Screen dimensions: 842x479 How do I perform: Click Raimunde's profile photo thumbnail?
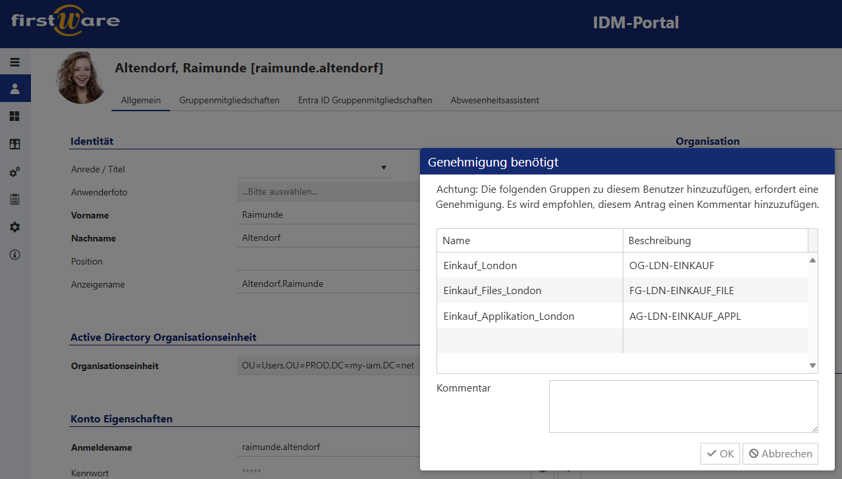click(81, 78)
